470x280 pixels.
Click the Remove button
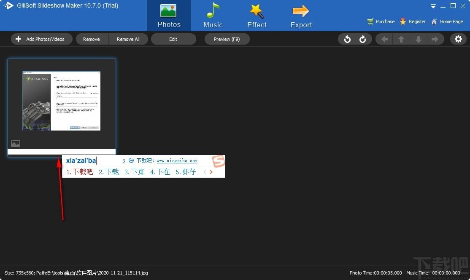coord(92,39)
